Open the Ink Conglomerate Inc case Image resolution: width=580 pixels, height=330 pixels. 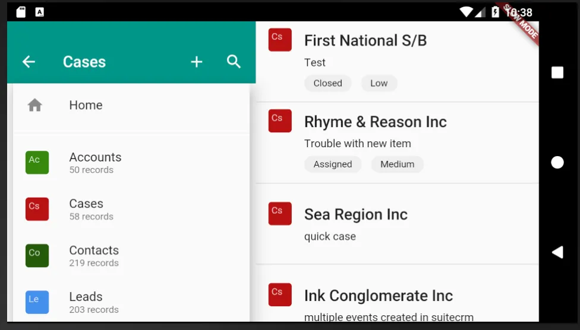click(398, 294)
